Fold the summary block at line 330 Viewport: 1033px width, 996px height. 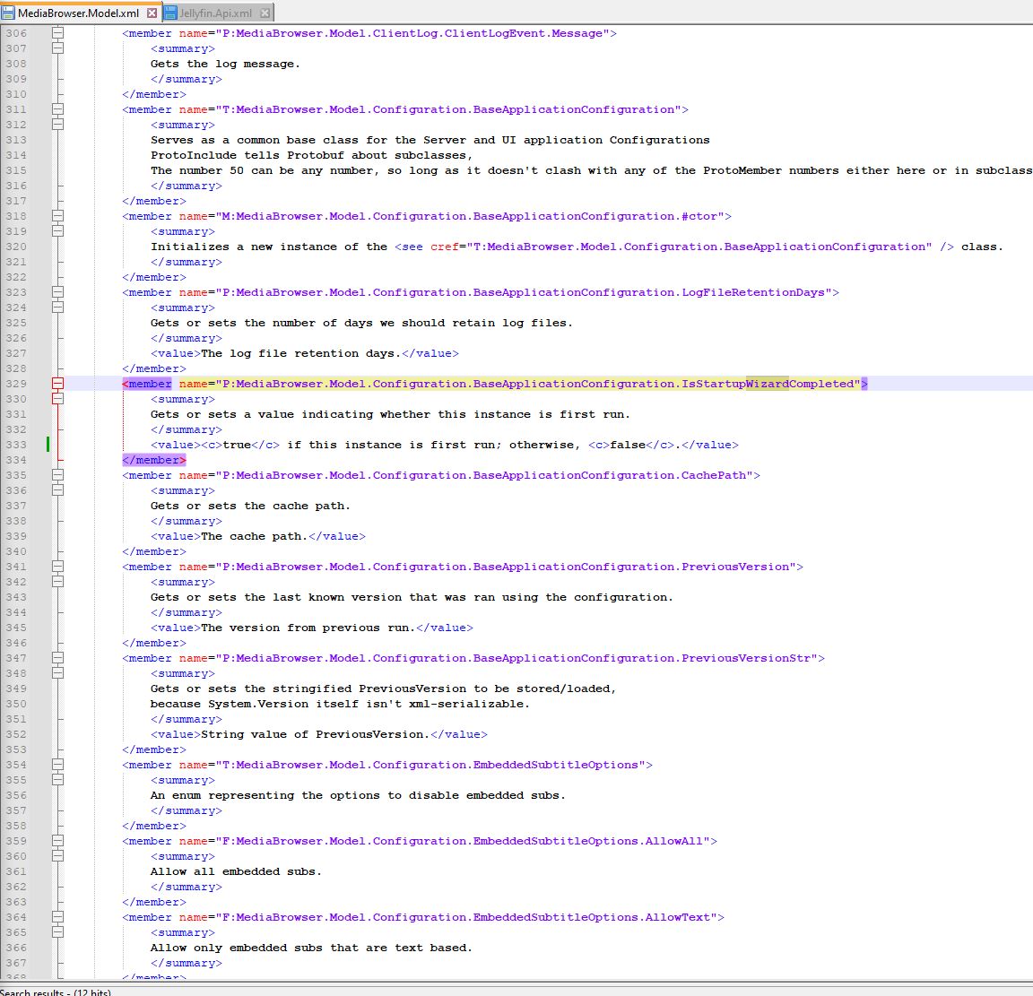point(58,399)
